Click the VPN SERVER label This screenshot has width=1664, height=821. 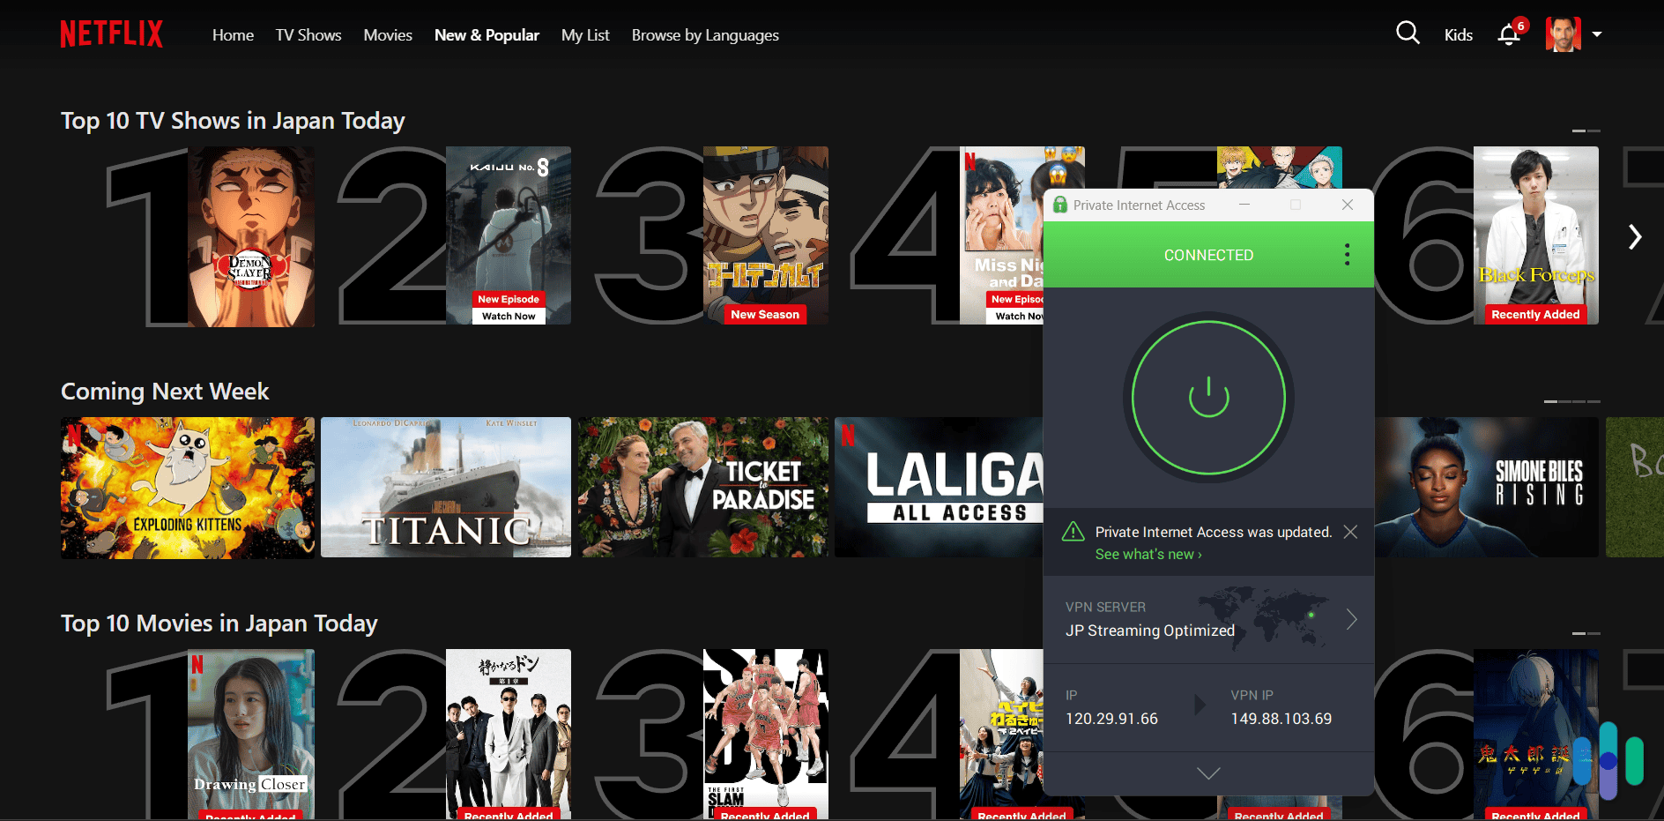(x=1105, y=607)
